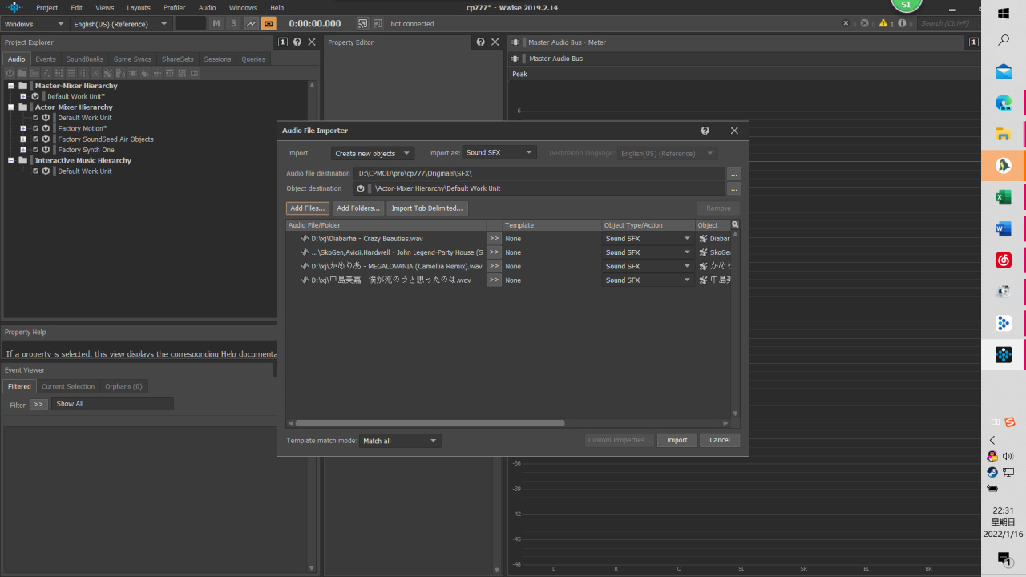Collapse the Master-Mixer Hierarchy tree node
This screenshot has width=1026, height=577.
(x=11, y=86)
